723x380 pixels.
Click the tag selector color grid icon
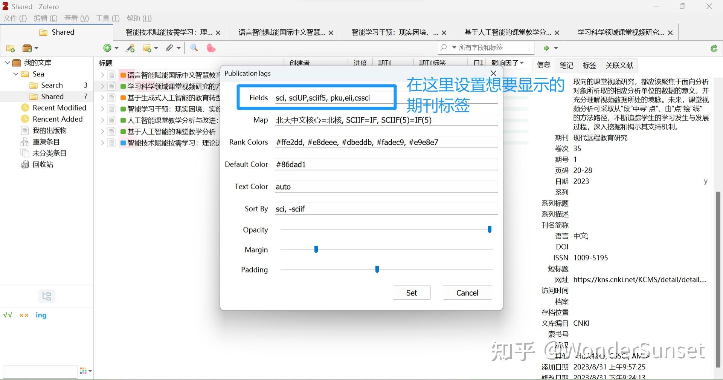coord(84,371)
